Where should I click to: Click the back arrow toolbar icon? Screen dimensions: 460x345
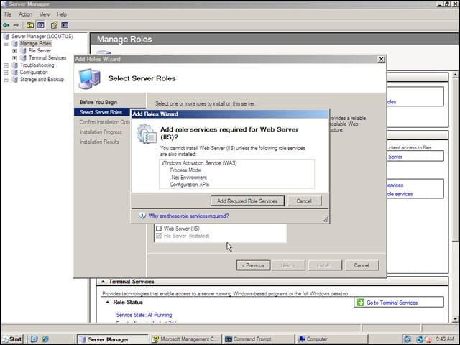click(x=6, y=25)
